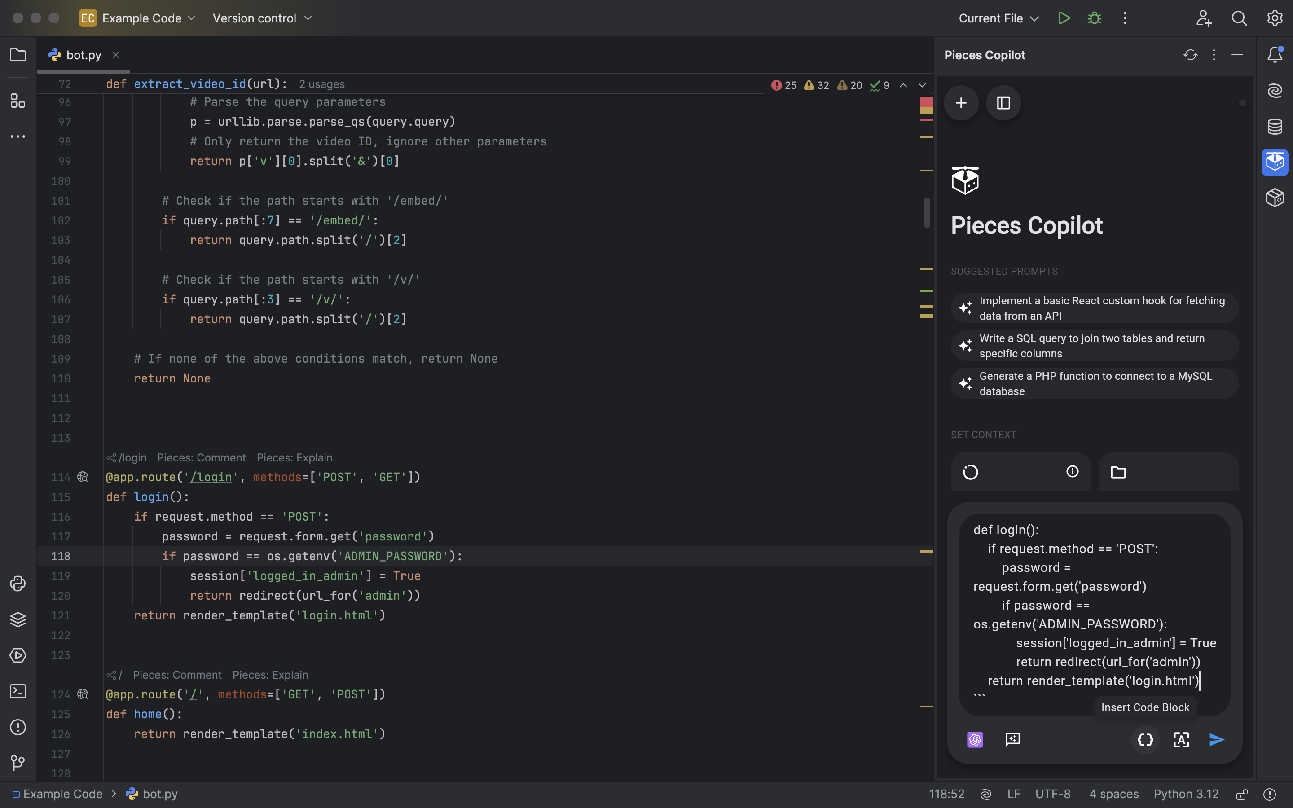1293x808 pixels.
Task: Debug the current file with bug icon
Action: pos(1094,18)
